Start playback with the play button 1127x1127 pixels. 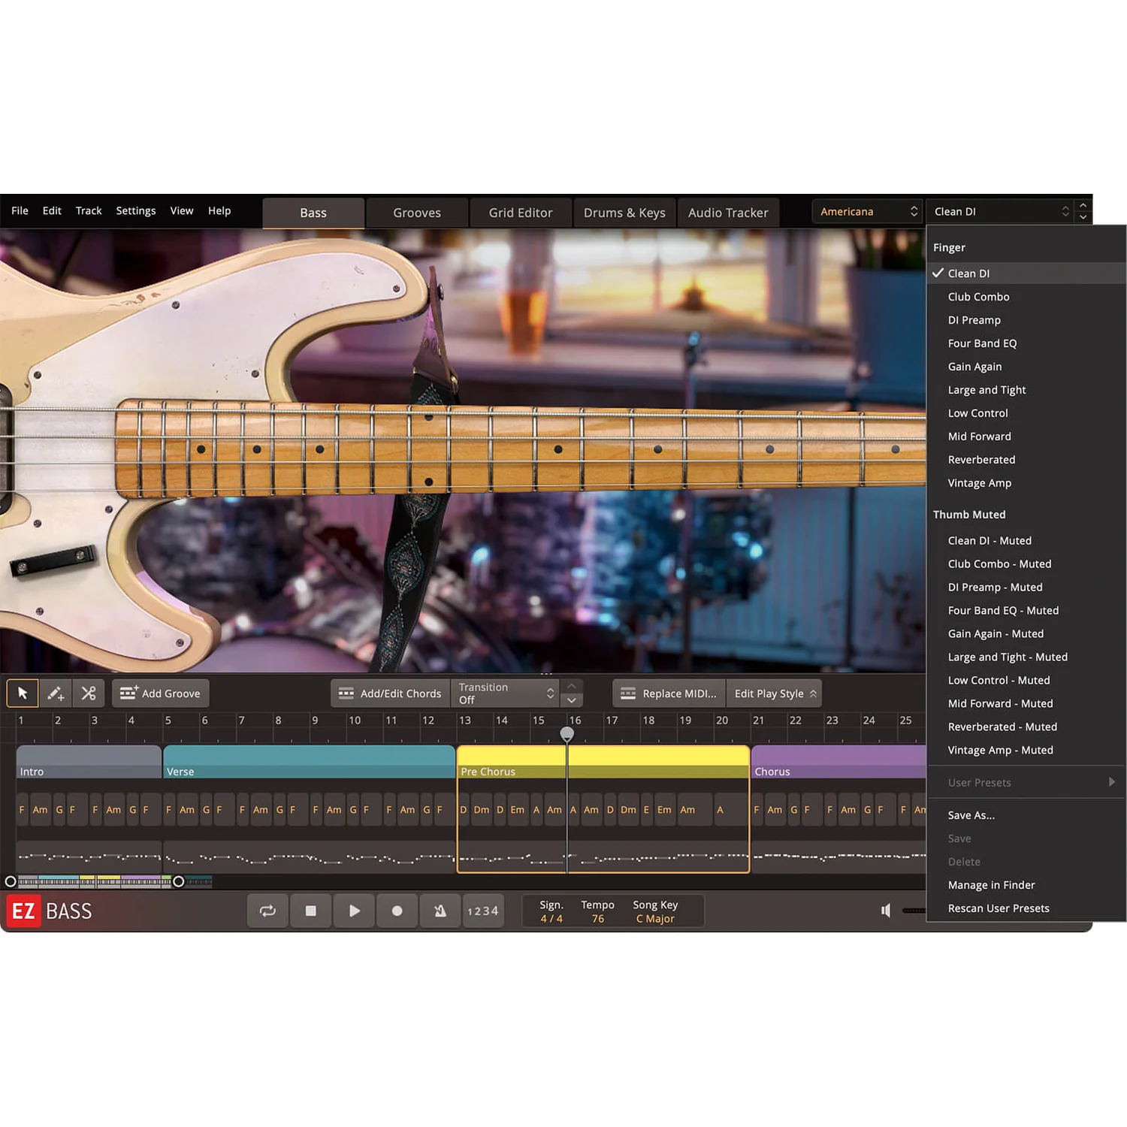[354, 911]
